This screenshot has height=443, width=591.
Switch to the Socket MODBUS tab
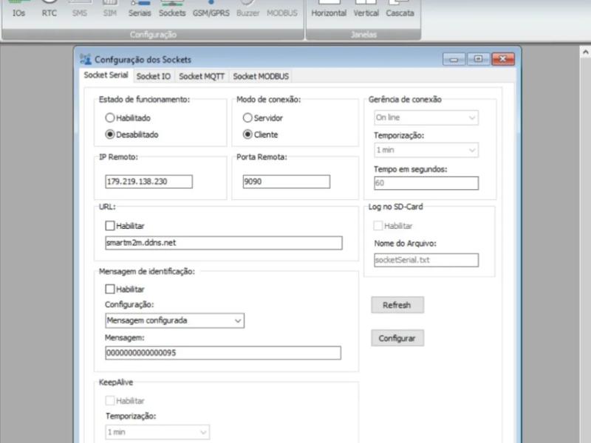(261, 76)
